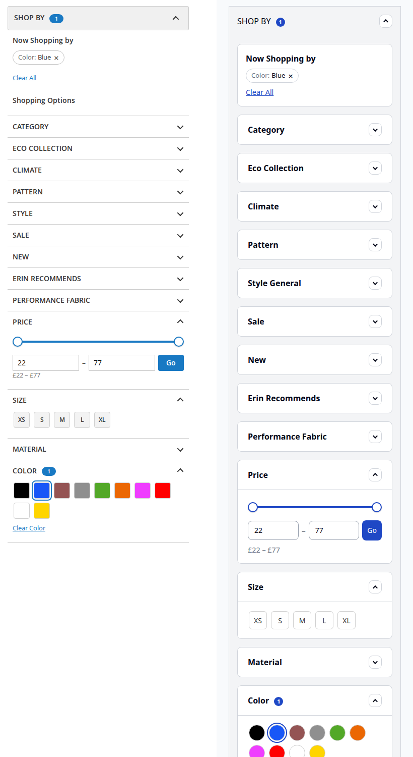Pick the gray round swatch in right panel
The height and width of the screenshot is (757, 413).
[317, 733]
